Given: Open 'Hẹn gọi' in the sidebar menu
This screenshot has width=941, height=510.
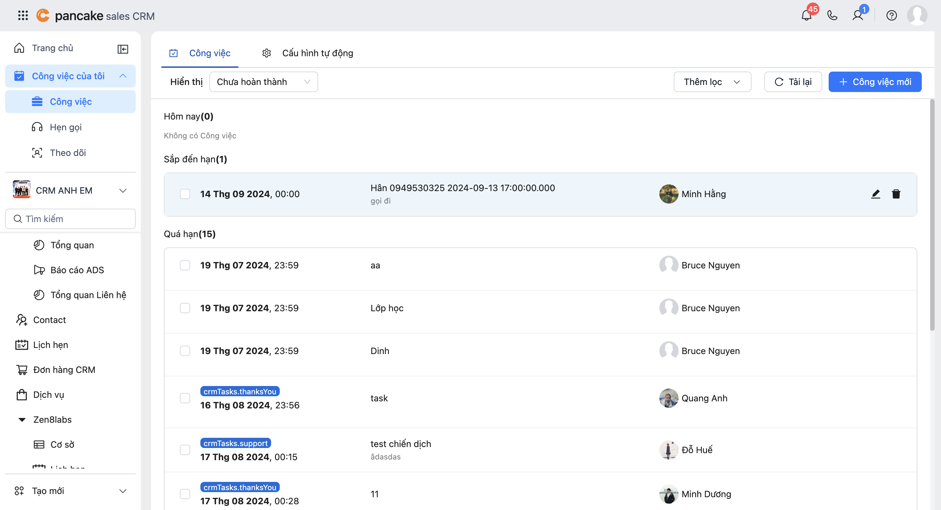Looking at the screenshot, I should 66,127.
